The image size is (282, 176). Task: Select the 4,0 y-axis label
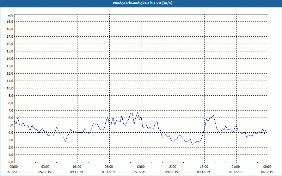tap(11, 133)
